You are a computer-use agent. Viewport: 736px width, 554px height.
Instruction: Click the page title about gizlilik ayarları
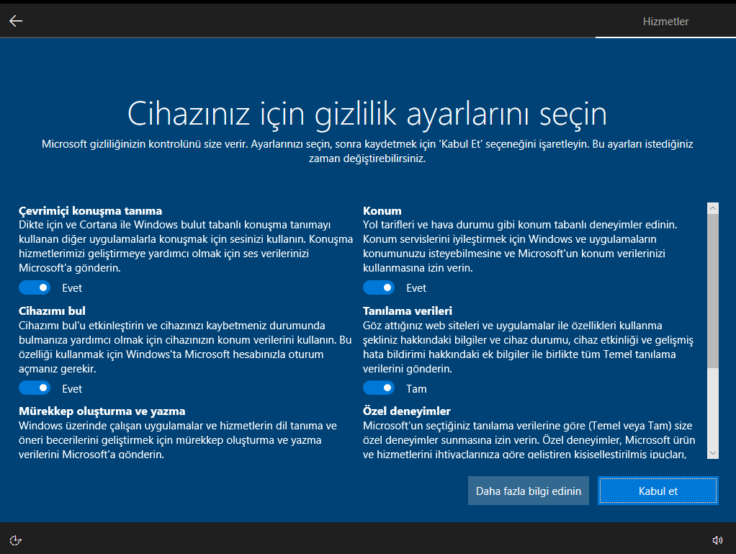click(367, 114)
